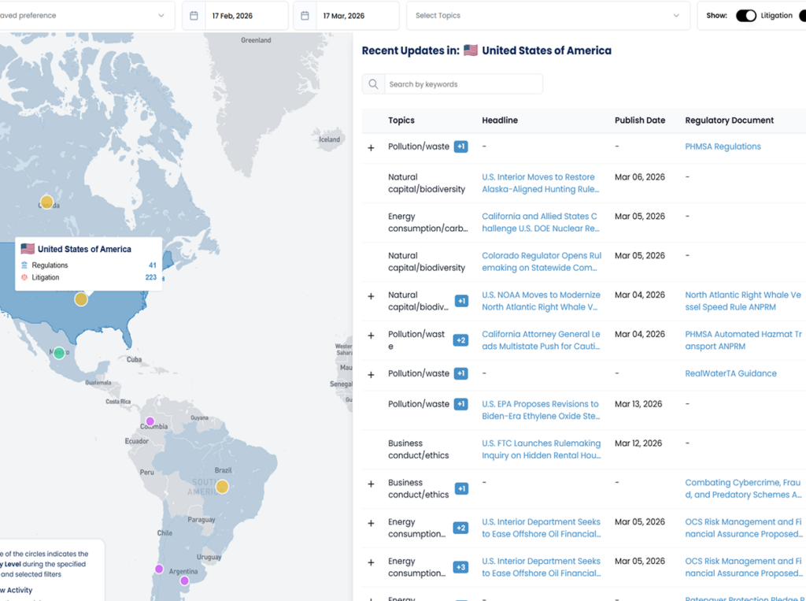Click the yellow activity circle on Brazil
The image size is (806, 601).
(222, 487)
